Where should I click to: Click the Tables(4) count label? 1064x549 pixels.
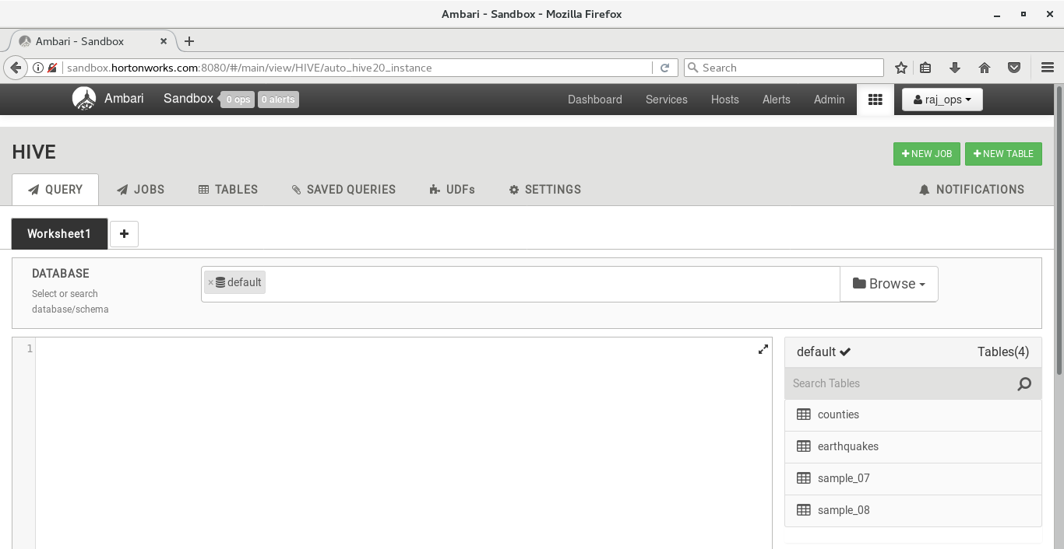click(1003, 352)
